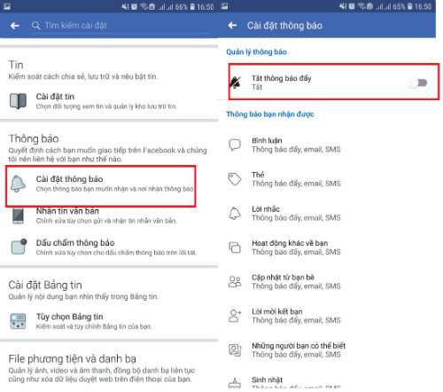Image resolution: width=443 pixels, height=392 pixels.
Task: Tap Thông báo bạn nhận được heading
Action: coord(270,114)
